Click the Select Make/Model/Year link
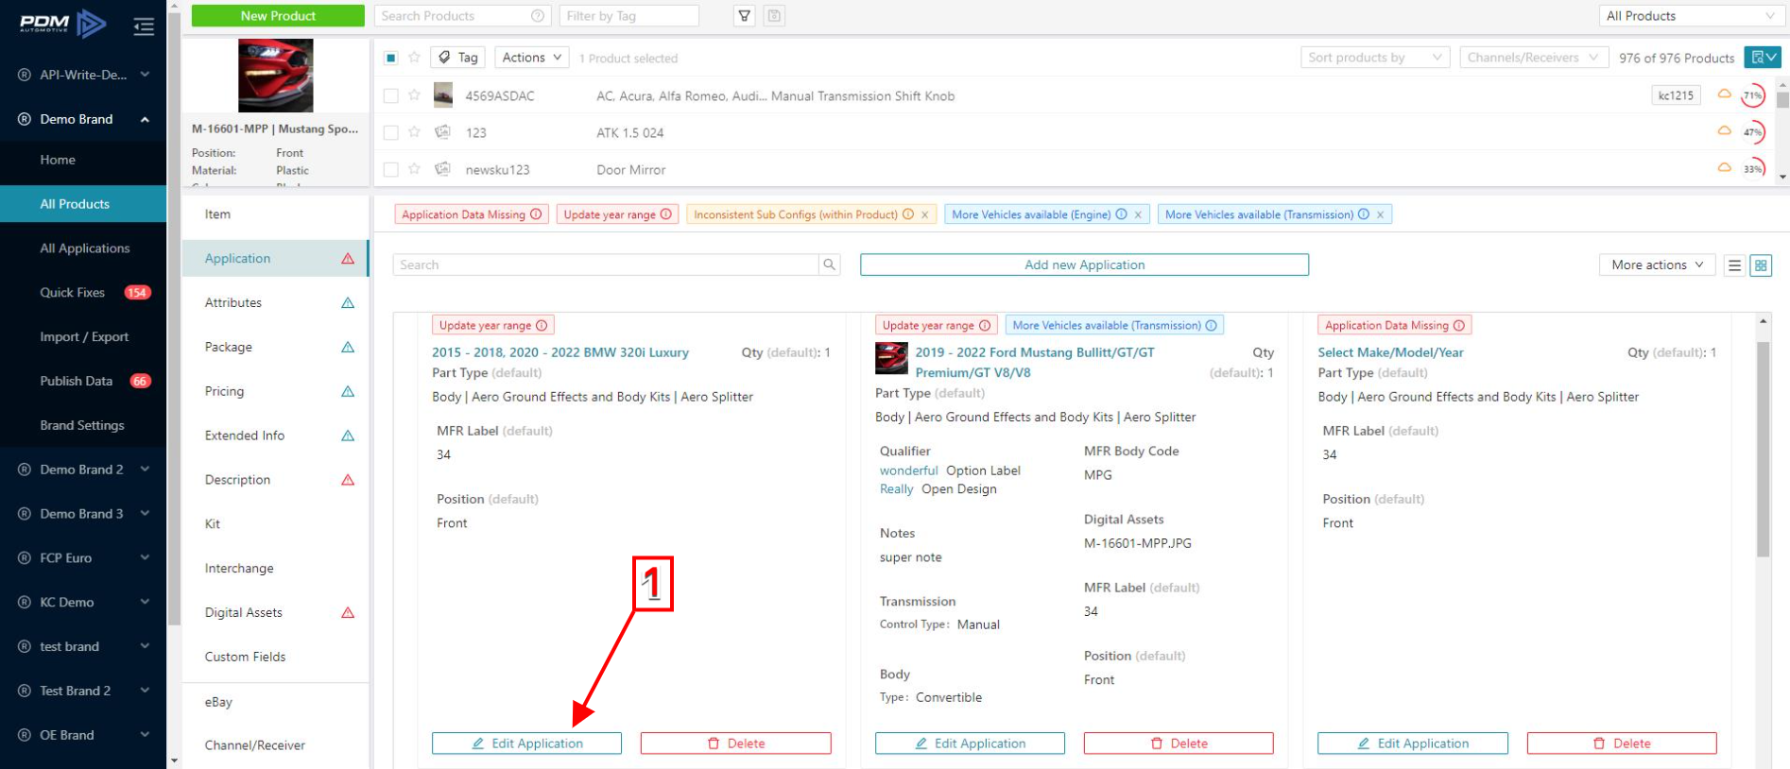The width and height of the screenshot is (1790, 769). (x=1390, y=352)
